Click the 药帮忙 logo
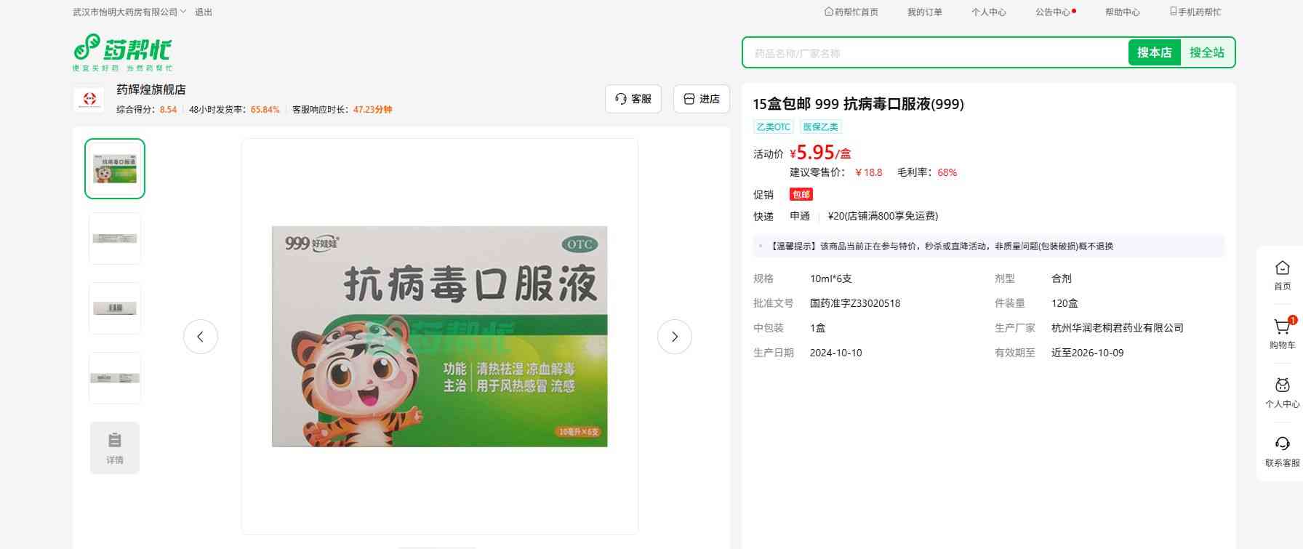Screen dimensions: 1303x549 coord(123,52)
